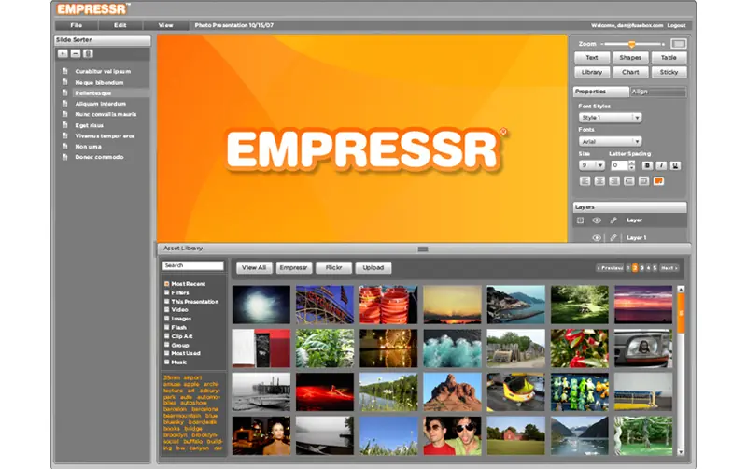Select the Aliquam interdum slide
Viewport: 747px width, 469px height.
click(102, 104)
